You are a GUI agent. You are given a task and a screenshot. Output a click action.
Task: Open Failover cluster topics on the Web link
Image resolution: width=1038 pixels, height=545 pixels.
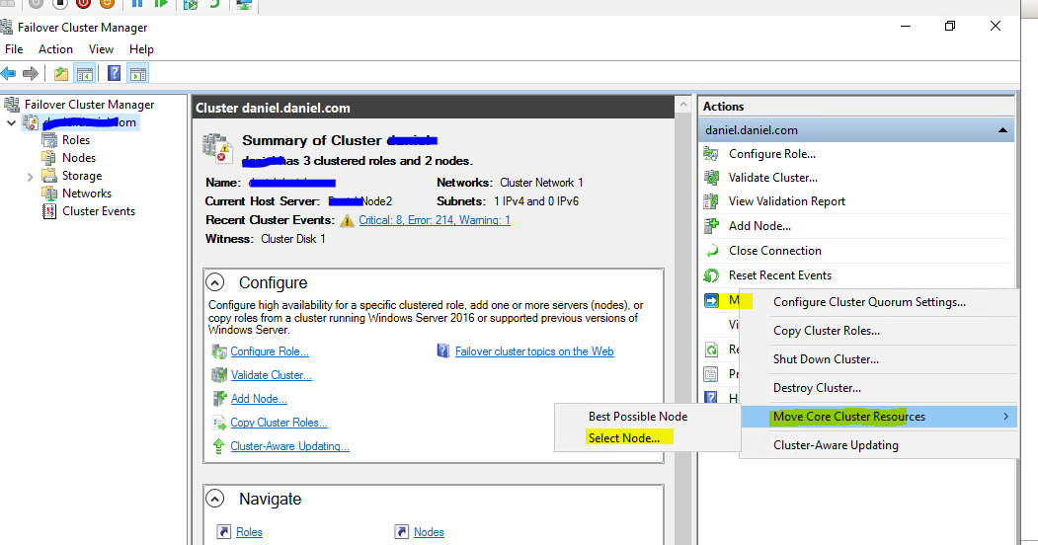[x=534, y=351]
